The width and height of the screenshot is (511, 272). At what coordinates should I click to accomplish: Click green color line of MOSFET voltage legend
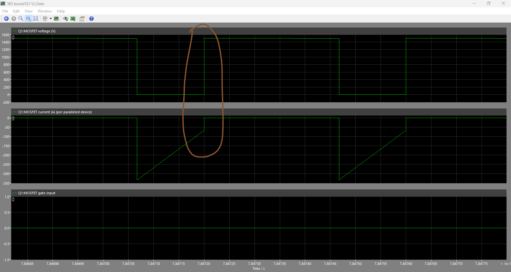(14, 31)
